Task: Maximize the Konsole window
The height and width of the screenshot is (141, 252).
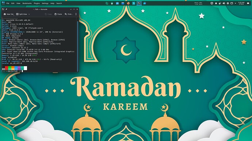Action: click(x=74, y=9)
